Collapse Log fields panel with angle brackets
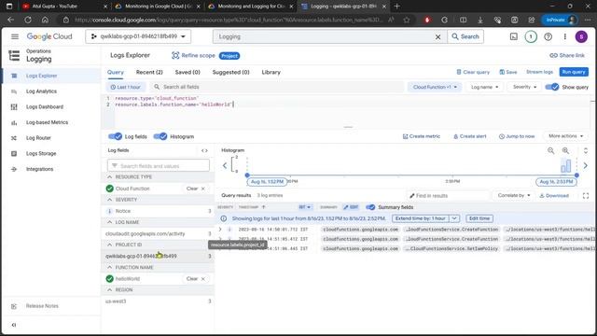The width and height of the screenshot is (597, 336). 204,150
